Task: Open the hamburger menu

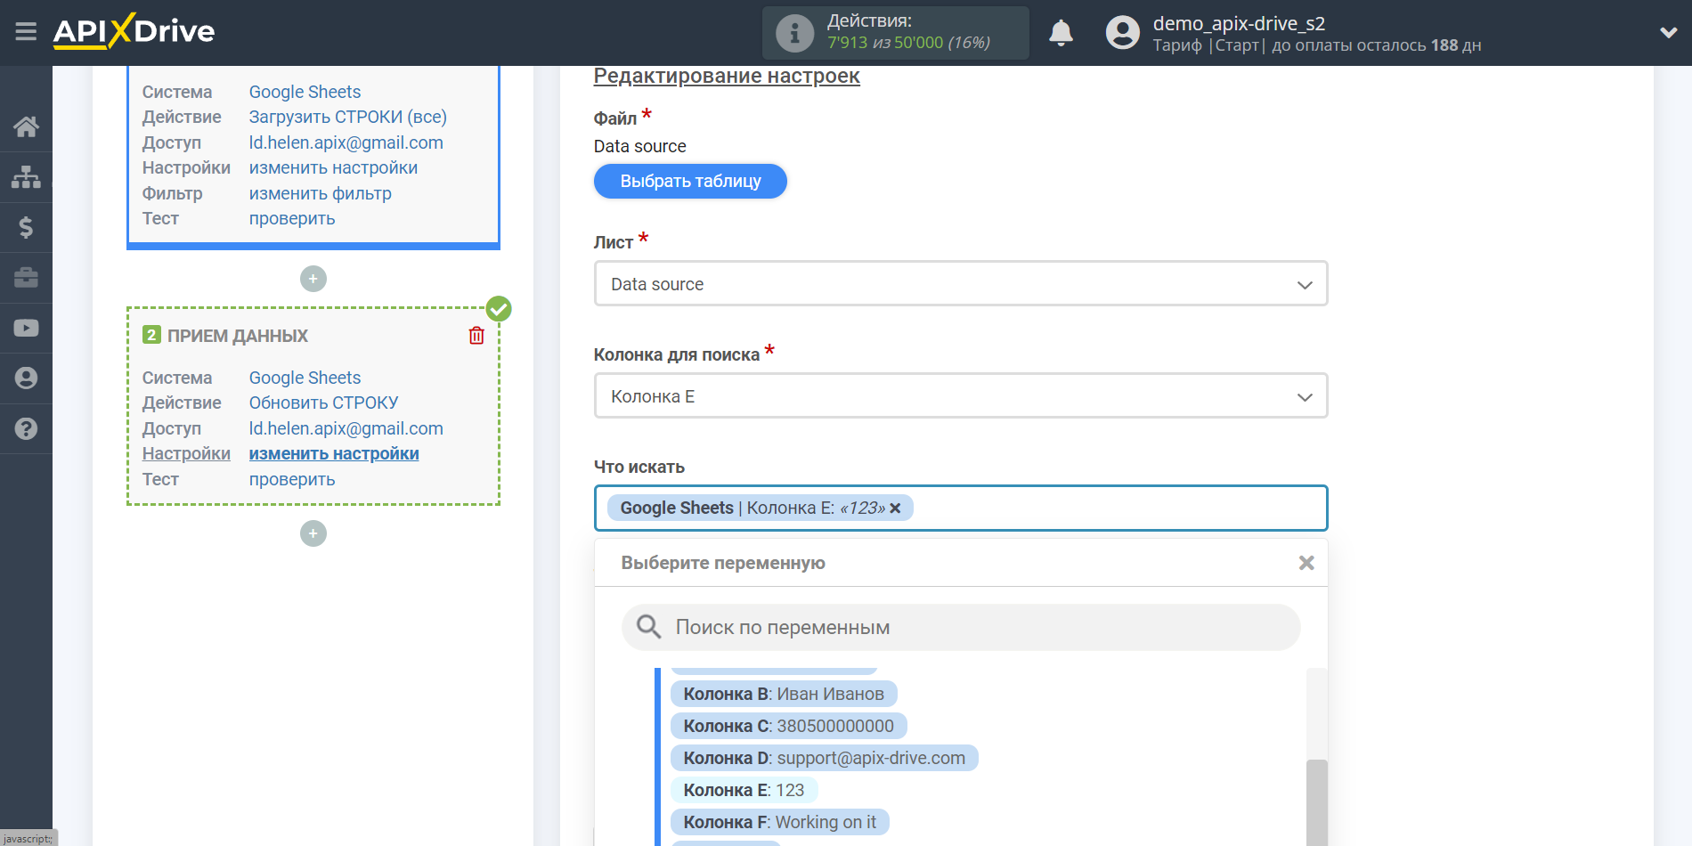Action: click(26, 32)
